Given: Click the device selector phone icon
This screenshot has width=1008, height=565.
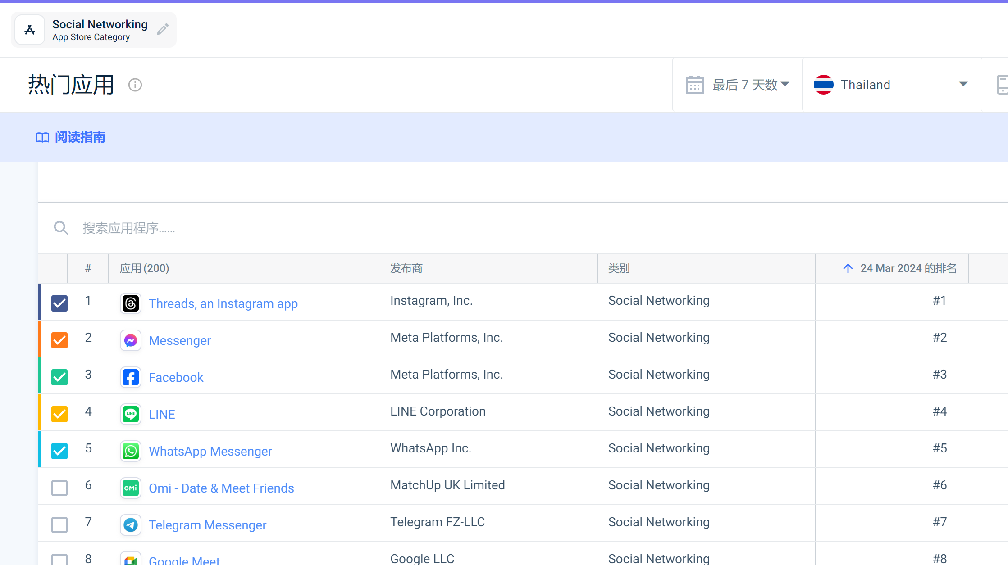Looking at the screenshot, I should pos(1002,85).
